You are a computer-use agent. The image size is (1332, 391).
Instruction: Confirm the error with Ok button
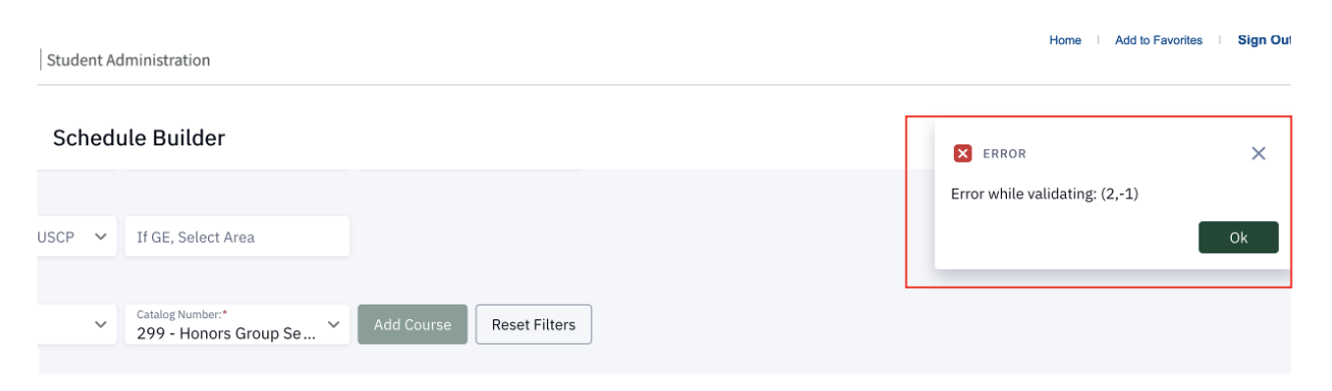1239,238
